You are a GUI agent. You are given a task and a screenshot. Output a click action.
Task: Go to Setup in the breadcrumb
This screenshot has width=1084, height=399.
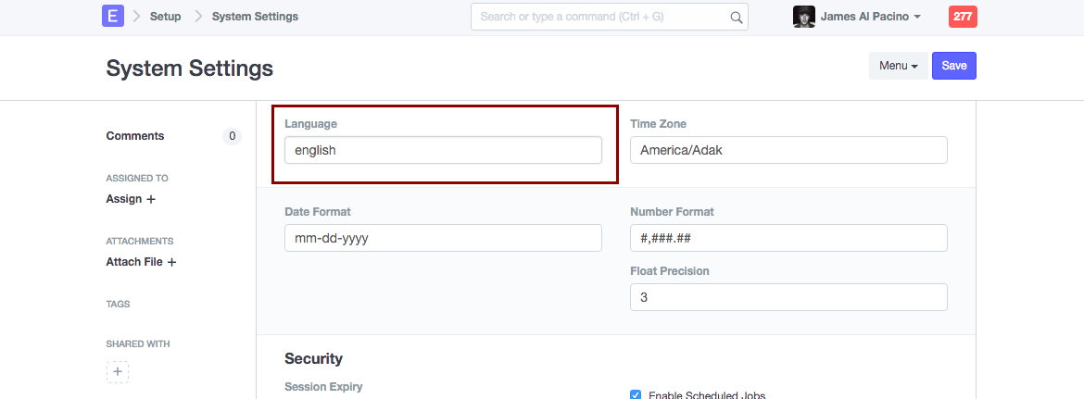click(165, 17)
